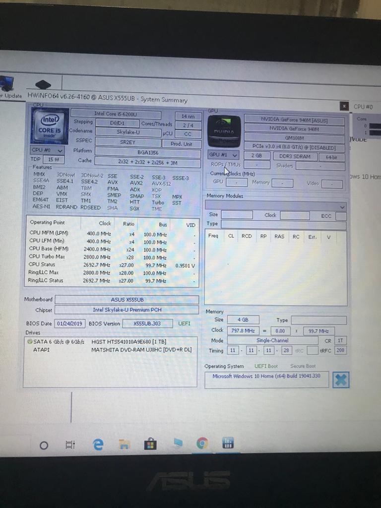381x508 pixels.
Task: Click the blue monitor app on taskbar
Action: click(178, 443)
